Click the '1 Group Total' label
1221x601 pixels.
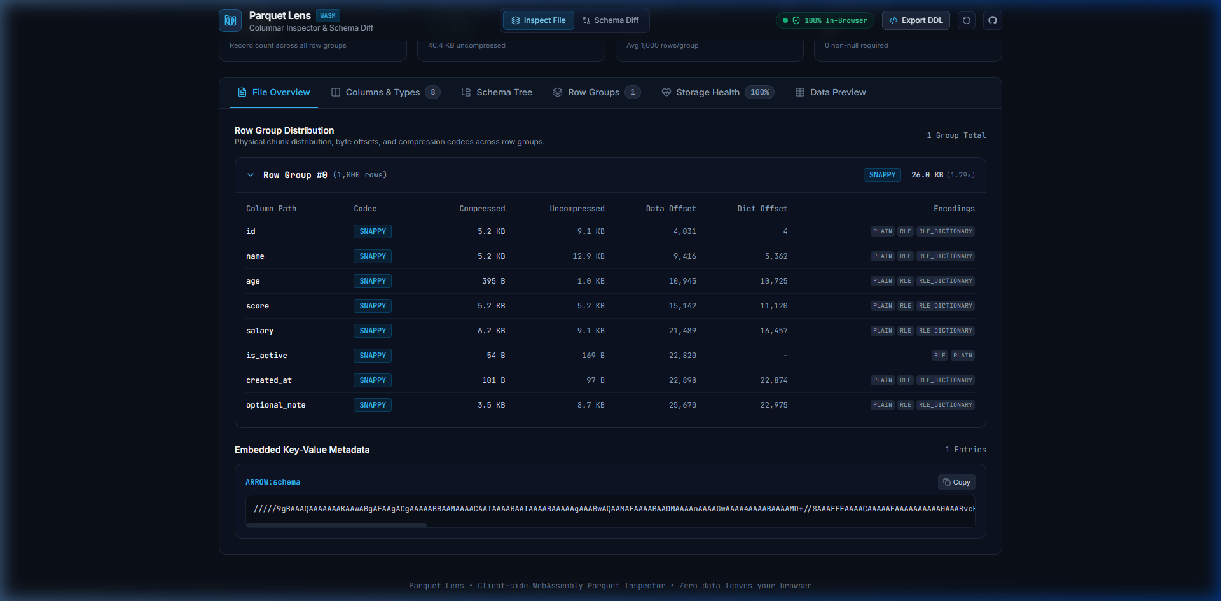956,135
